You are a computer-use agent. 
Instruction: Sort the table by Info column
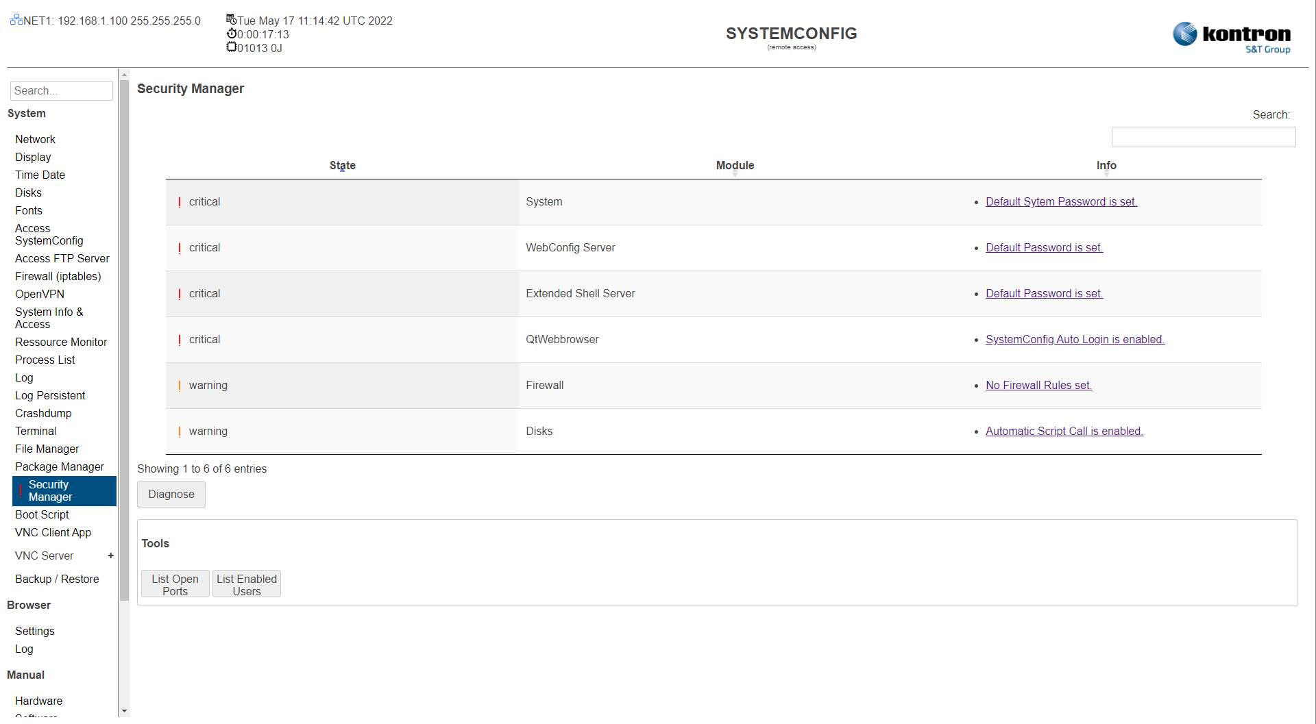click(1106, 166)
